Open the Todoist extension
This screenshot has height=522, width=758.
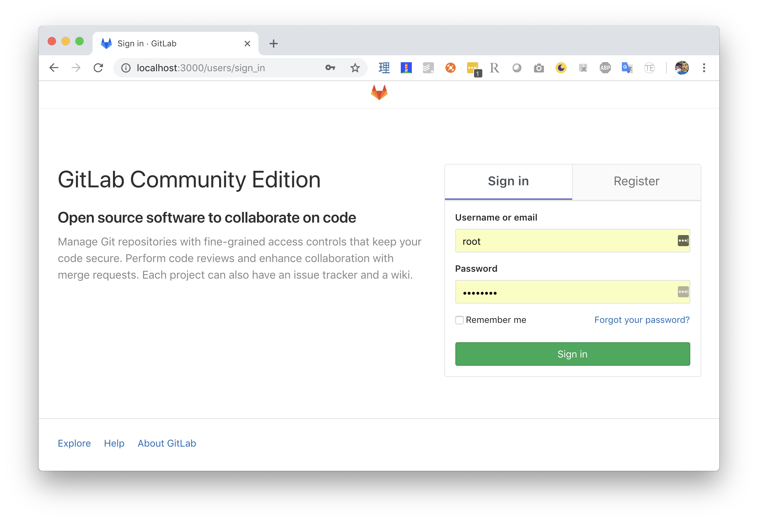pyautogui.click(x=428, y=68)
